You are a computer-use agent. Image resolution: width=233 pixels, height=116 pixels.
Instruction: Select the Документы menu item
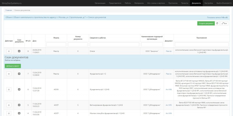pyautogui.click(x=196, y=3)
